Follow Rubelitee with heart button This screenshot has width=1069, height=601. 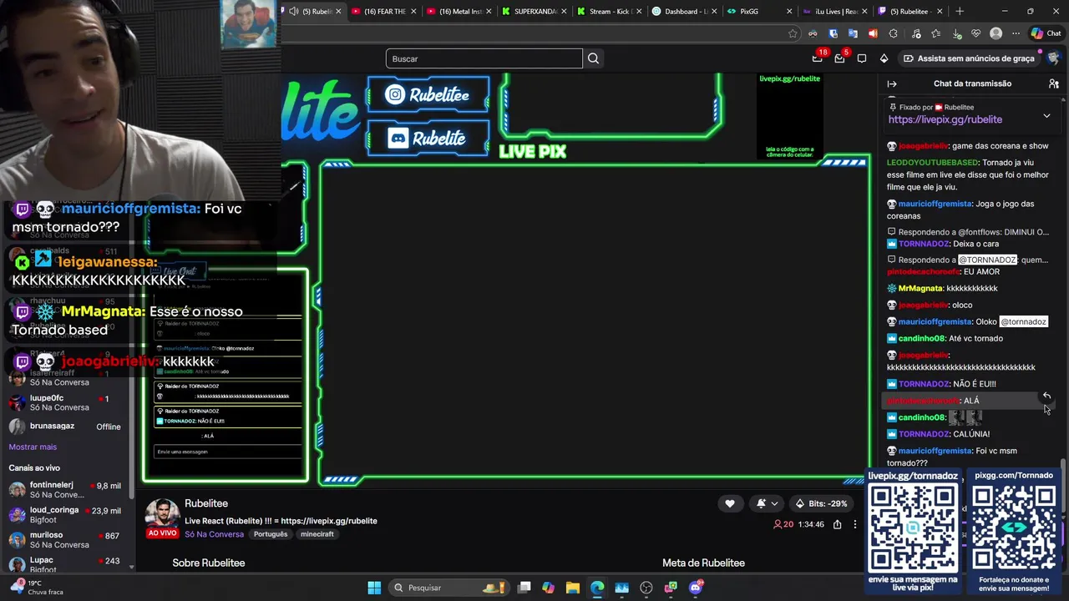[729, 503]
